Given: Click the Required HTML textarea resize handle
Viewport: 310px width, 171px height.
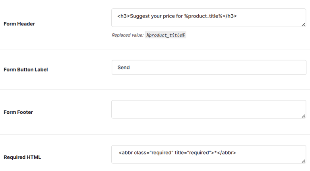Looking at the screenshot, I should click(304, 161).
